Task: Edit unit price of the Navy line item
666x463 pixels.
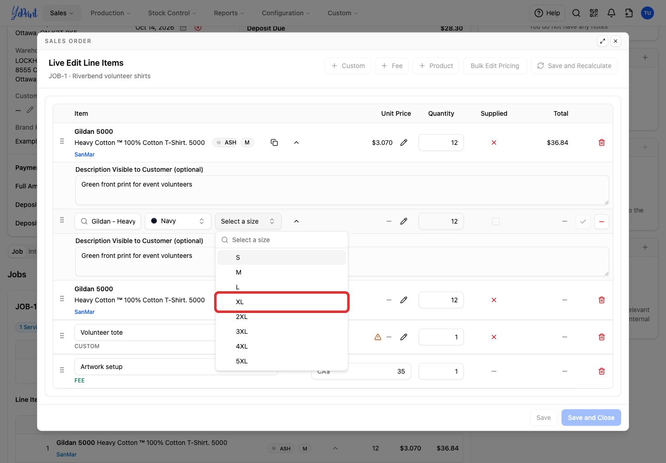Action: pos(404,221)
